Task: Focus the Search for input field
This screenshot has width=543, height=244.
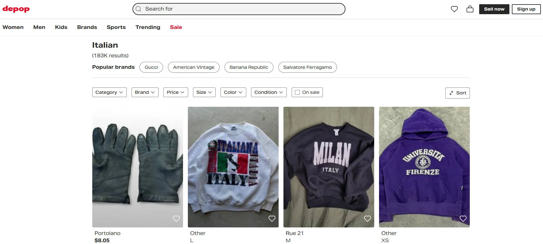Action: click(239, 9)
